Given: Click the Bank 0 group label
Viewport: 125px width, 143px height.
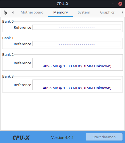Looking at the screenshot, I should 8,22.
